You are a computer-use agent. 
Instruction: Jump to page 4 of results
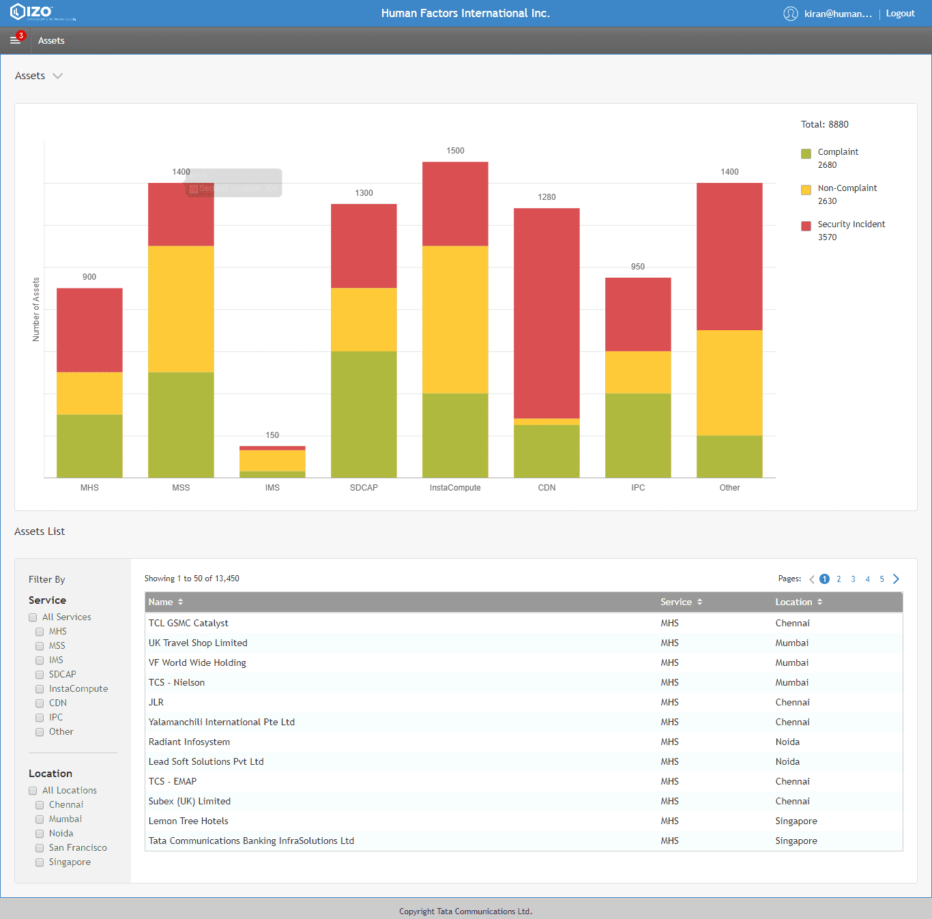pos(867,579)
